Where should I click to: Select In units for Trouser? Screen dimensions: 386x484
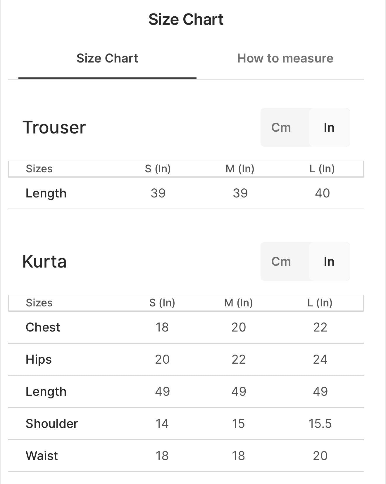(329, 127)
